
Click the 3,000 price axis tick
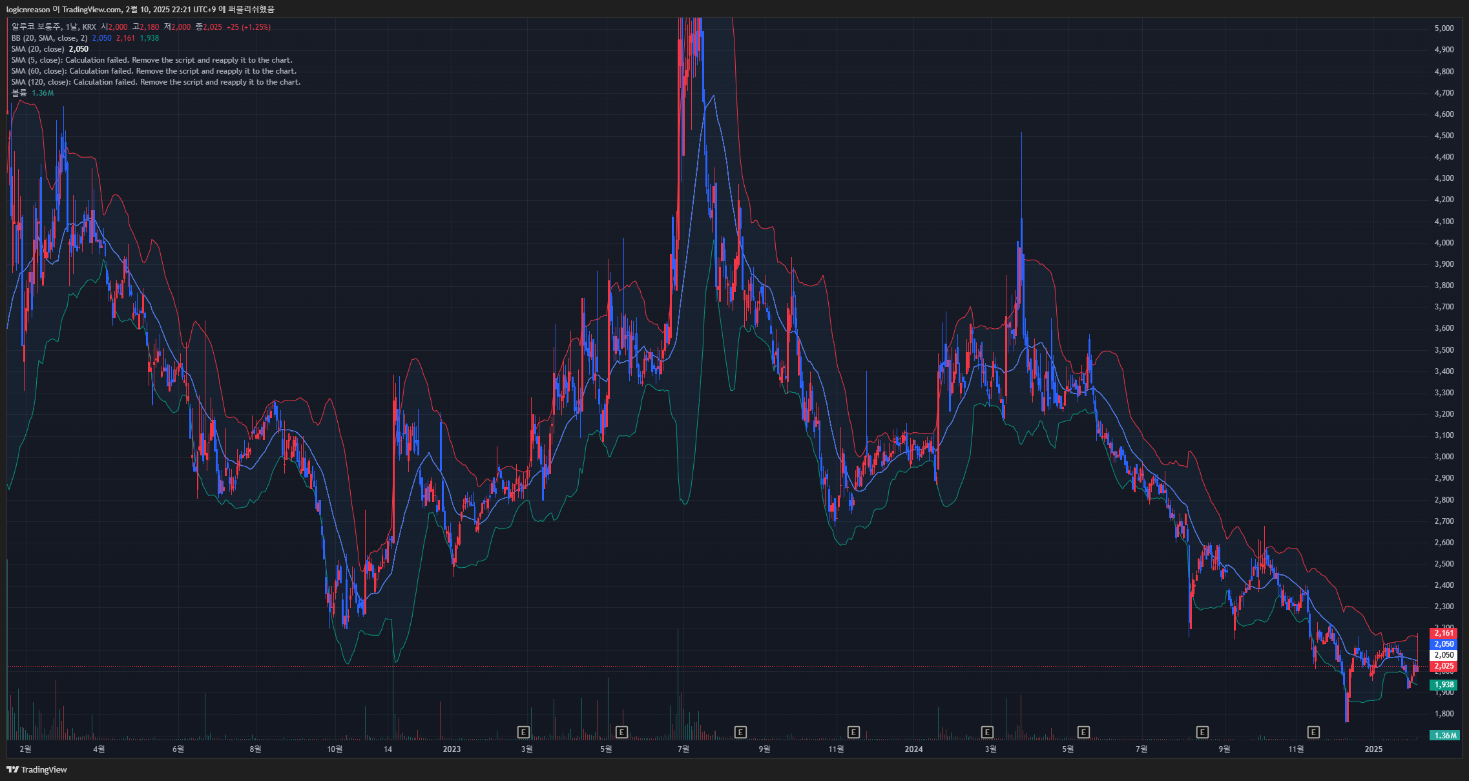pos(1444,457)
